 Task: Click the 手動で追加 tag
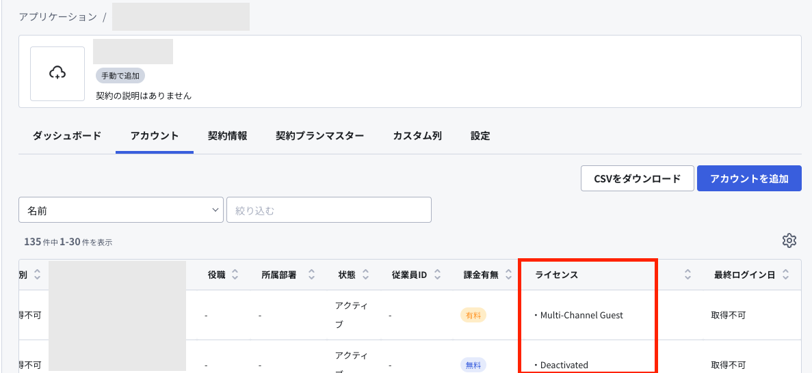pyautogui.click(x=120, y=76)
